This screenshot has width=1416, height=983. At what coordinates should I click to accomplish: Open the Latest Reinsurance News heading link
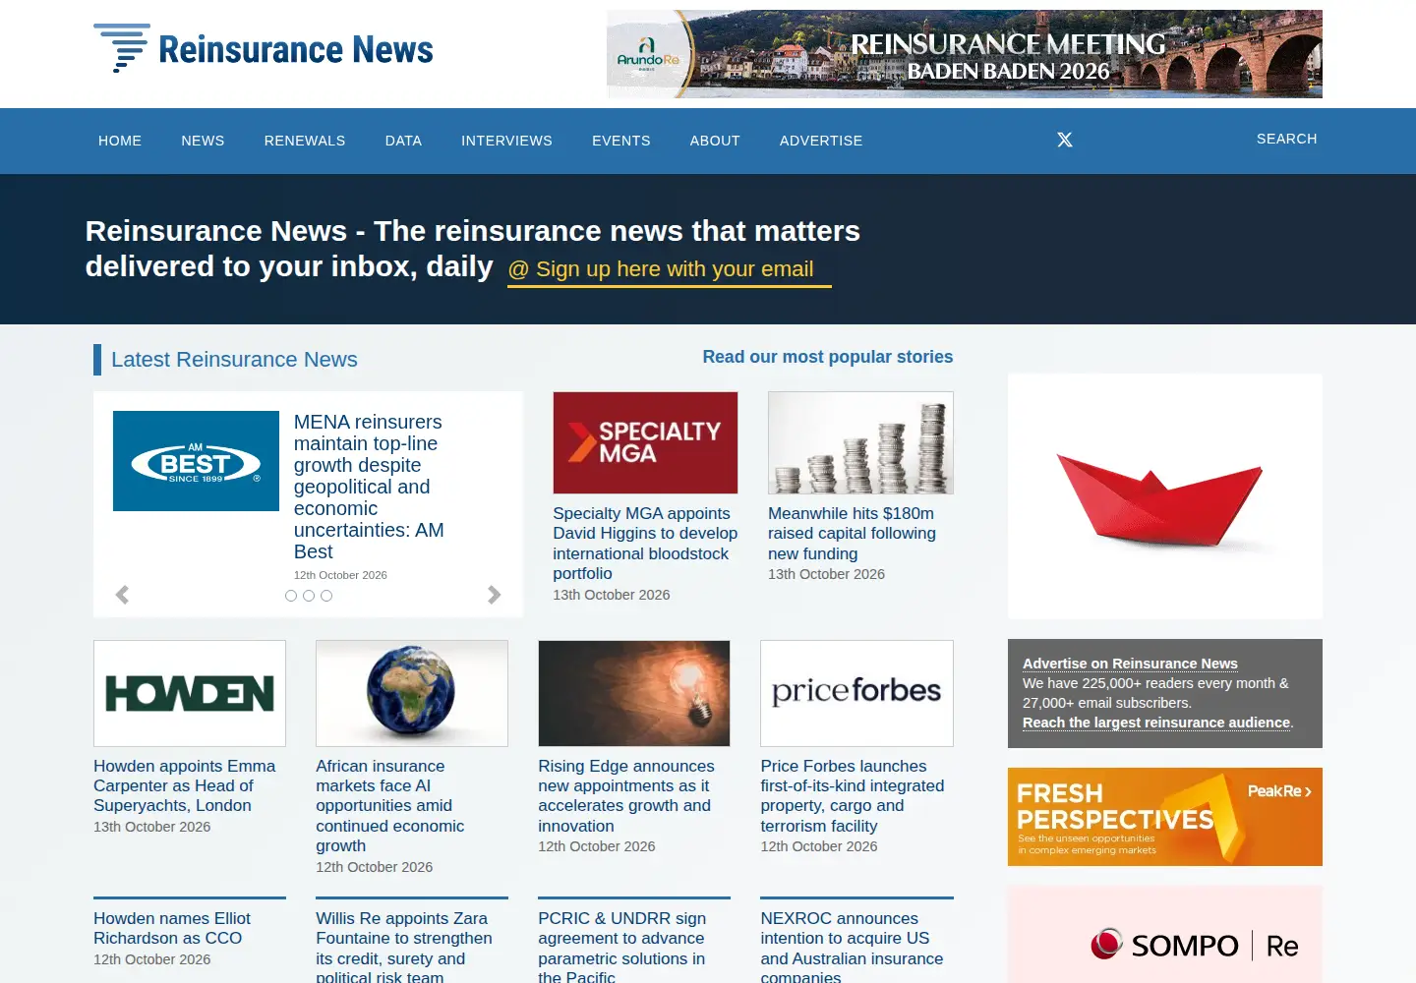(x=234, y=360)
